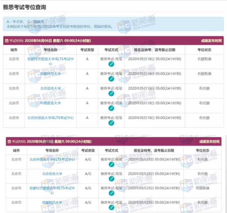Click 雅思考试考位查询 page heading
Viewport: 227px width, 213px height.
[x=24, y=7]
